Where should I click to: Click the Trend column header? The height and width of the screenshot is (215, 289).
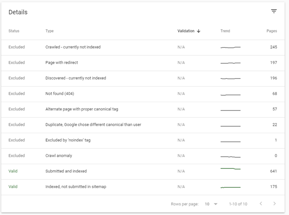click(x=225, y=31)
